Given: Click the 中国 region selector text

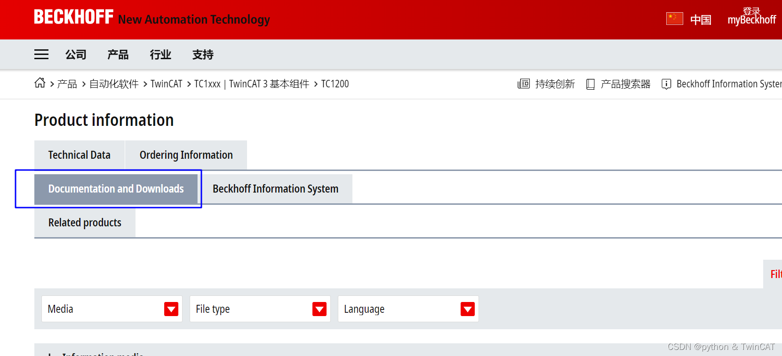Looking at the screenshot, I should click(701, 20).
